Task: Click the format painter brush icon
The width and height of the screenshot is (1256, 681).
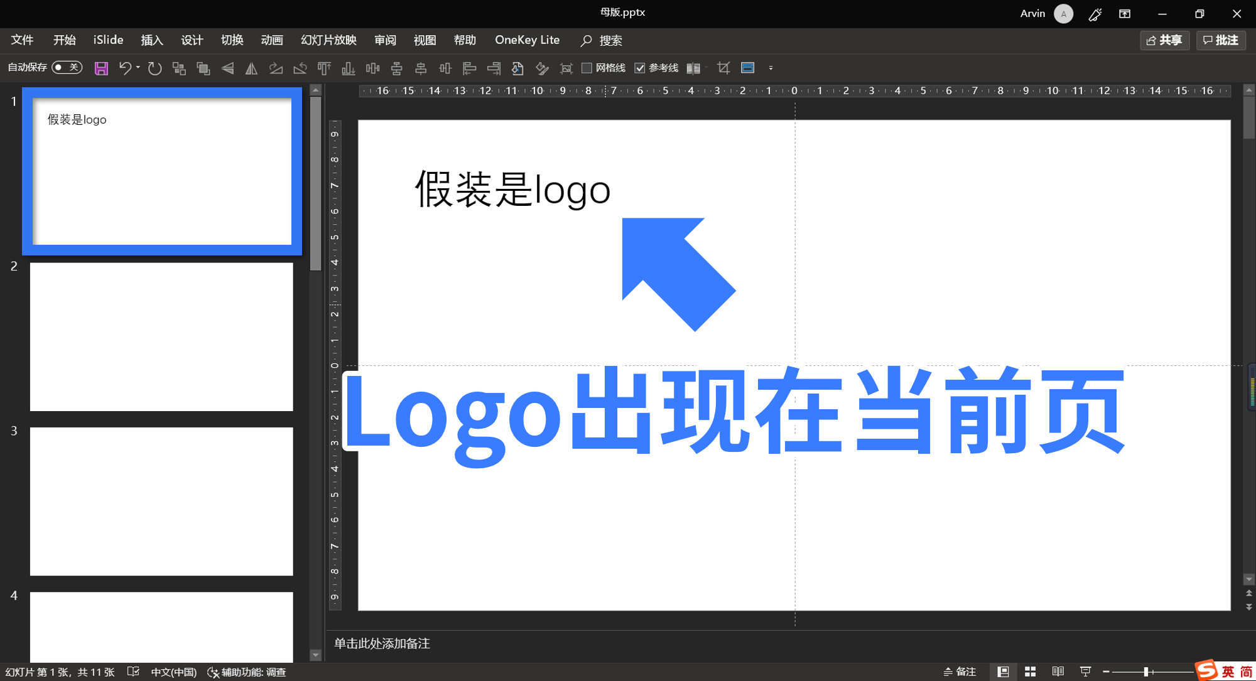Action: (542, 68)
